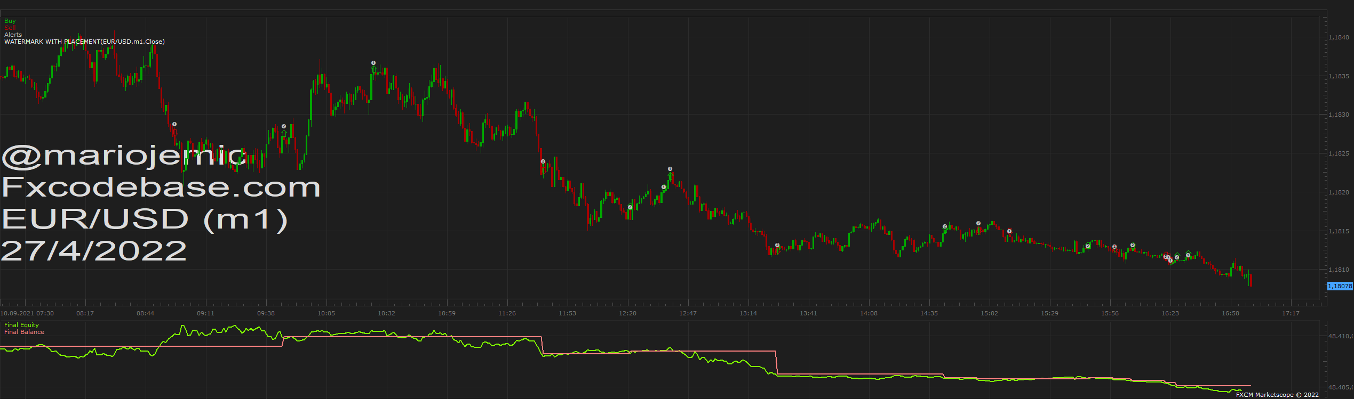Click the 16:23 time axis label

tap(1170, 313)
